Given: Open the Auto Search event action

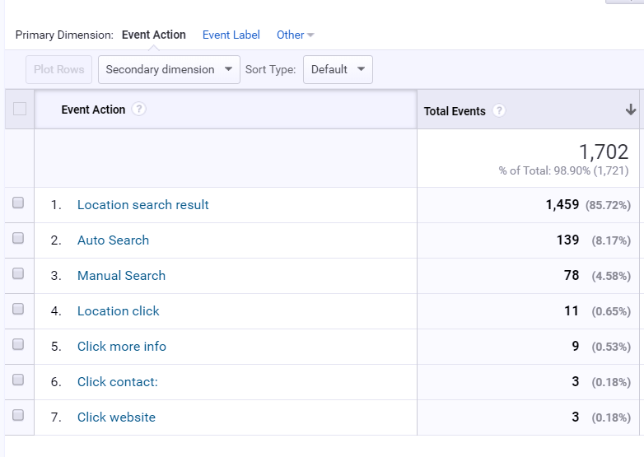Looking at the screenshot, I should point(113,240).
